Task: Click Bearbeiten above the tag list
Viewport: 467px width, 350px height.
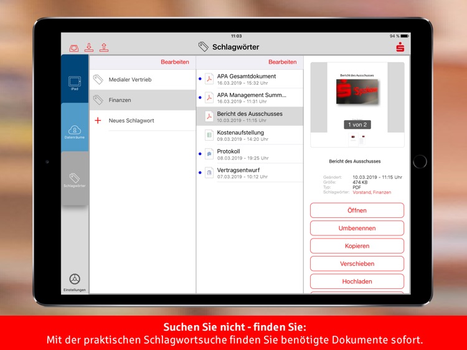Action: click(x=175, y=62)
